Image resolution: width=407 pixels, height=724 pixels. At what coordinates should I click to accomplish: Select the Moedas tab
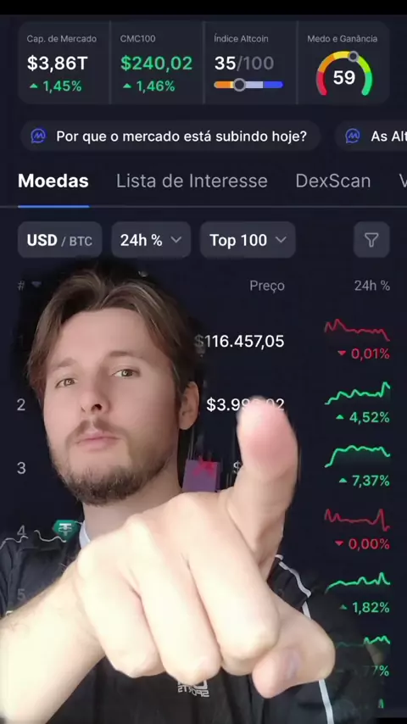pos(53,181)
